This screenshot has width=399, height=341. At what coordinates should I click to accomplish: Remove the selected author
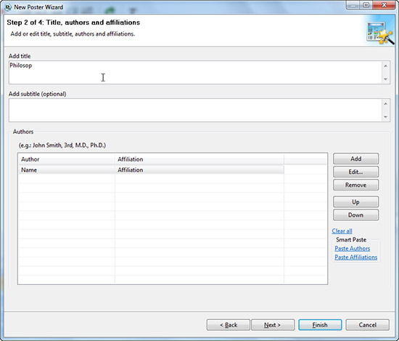[x=355, y=185]
